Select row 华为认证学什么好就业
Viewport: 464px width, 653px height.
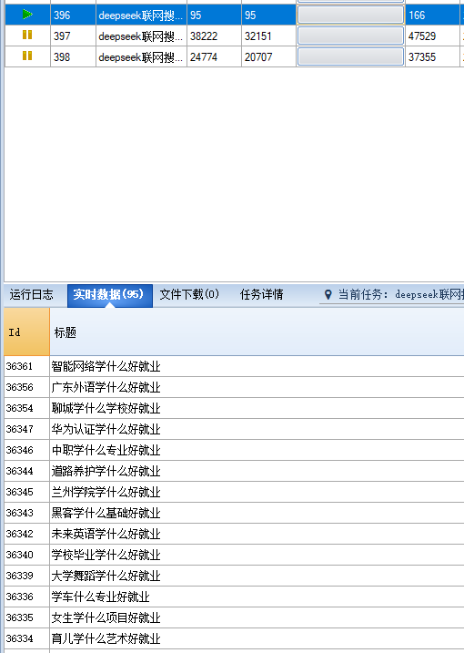[x=234, y=429]
